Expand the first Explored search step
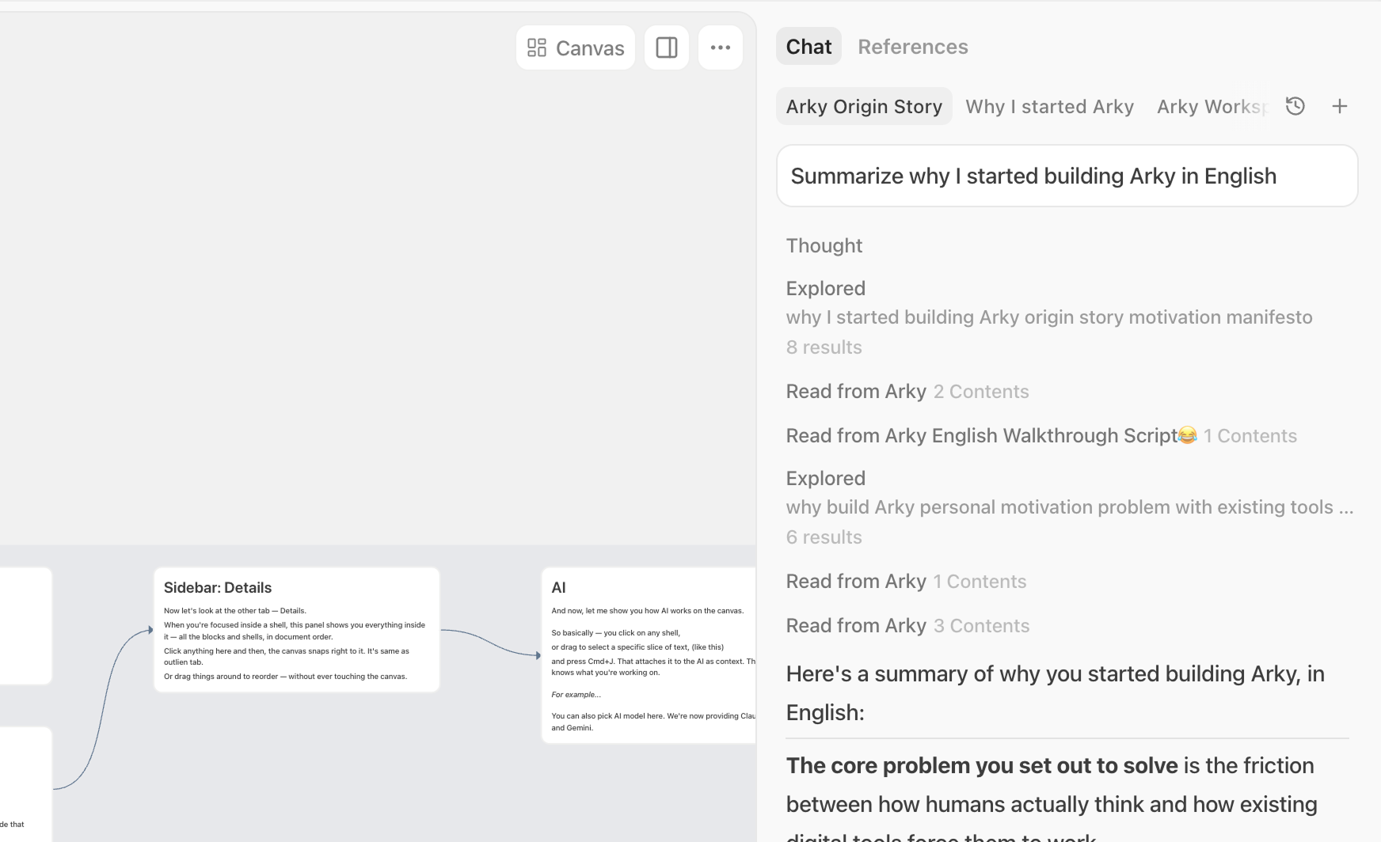This screenshot has width=1381, height=842. point(826,289)
